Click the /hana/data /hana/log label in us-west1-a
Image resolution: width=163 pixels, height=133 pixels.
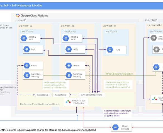tap(36, 75)
